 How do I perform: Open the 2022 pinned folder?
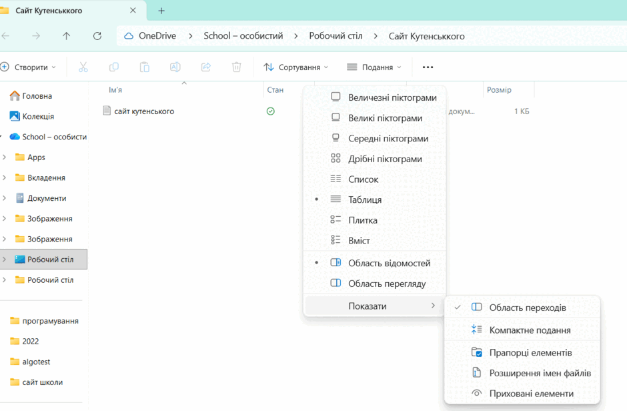point(25,341)
